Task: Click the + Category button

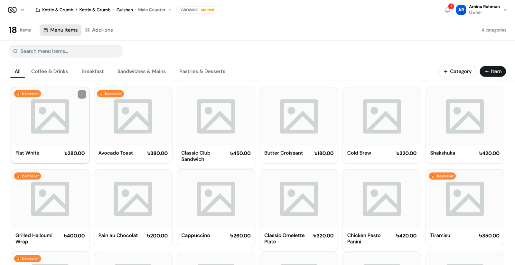Action: point(457,71)
